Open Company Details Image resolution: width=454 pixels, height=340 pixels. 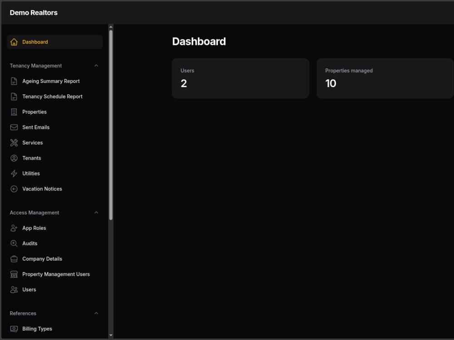pyautogui.click(x=55, y=259)
